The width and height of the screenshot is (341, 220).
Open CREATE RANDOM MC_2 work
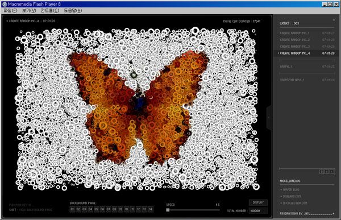click(307, 40)
